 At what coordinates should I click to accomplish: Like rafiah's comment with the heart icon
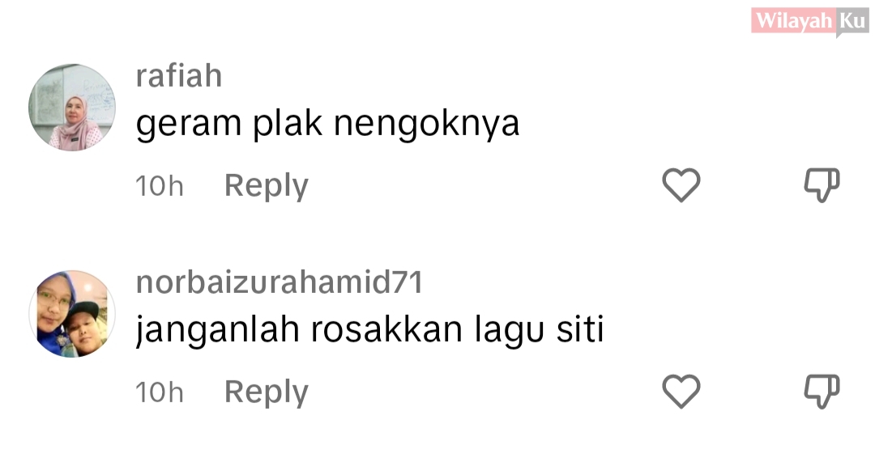tap(681, 185)
